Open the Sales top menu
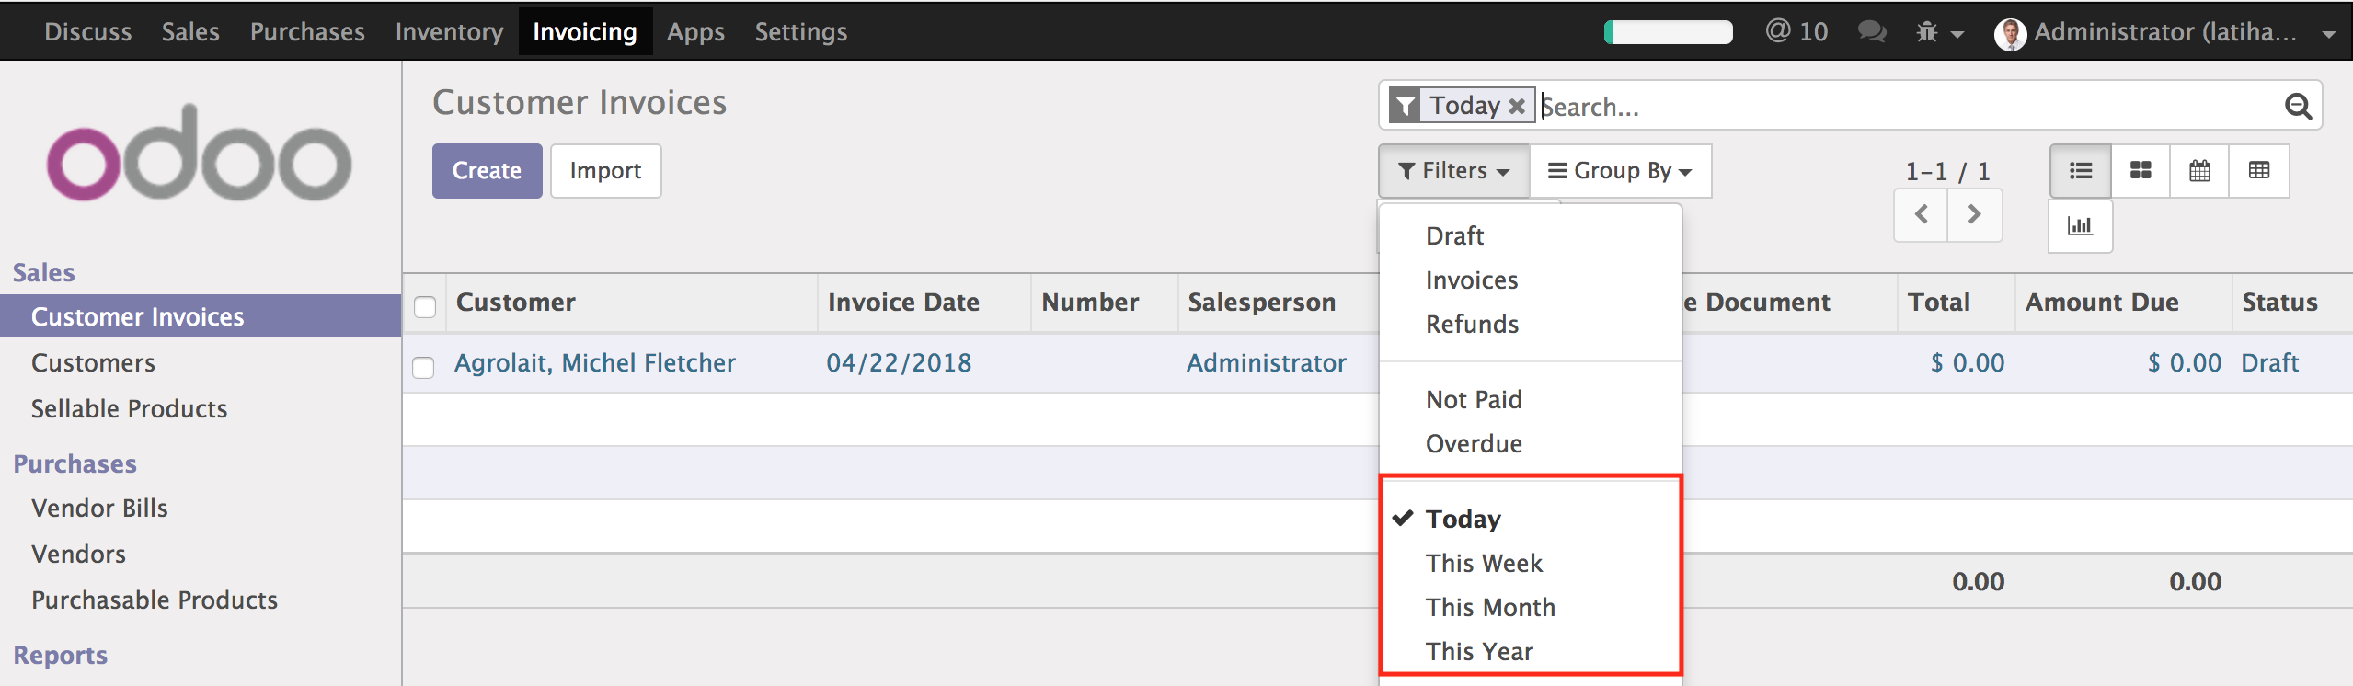Viewport: 2353px width, 686px height. tap(190, 32)
